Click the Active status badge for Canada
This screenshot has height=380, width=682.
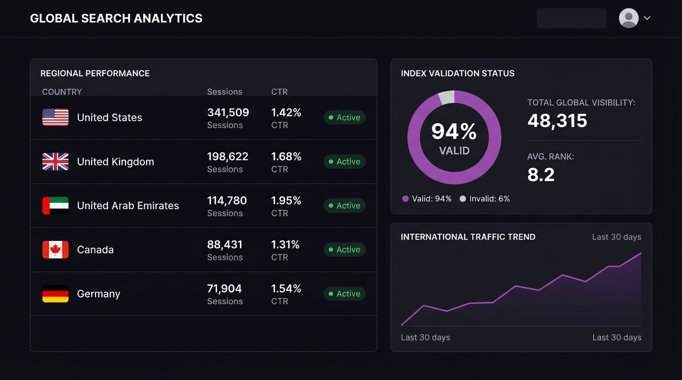tap(344, 249)
